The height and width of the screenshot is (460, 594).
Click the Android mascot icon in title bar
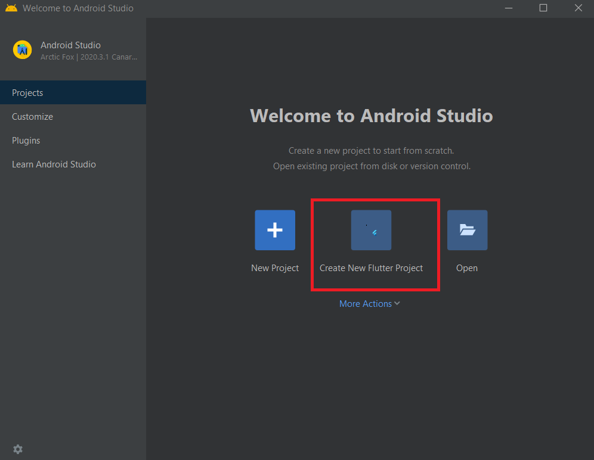[x=11, y=8]
